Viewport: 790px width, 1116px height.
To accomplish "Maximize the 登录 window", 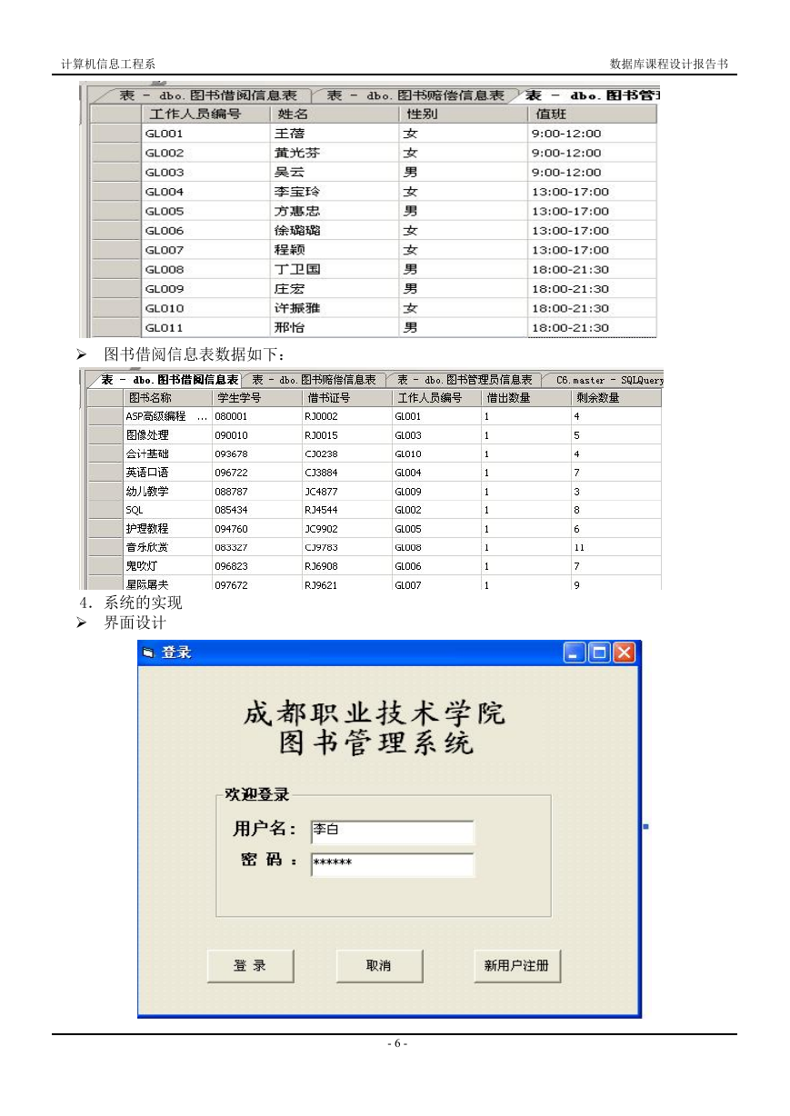I will [599, 653].
